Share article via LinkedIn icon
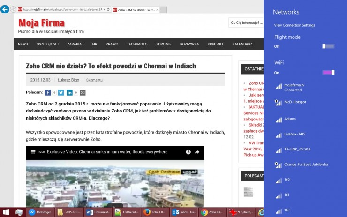347x217 pixels. [69, 92]
